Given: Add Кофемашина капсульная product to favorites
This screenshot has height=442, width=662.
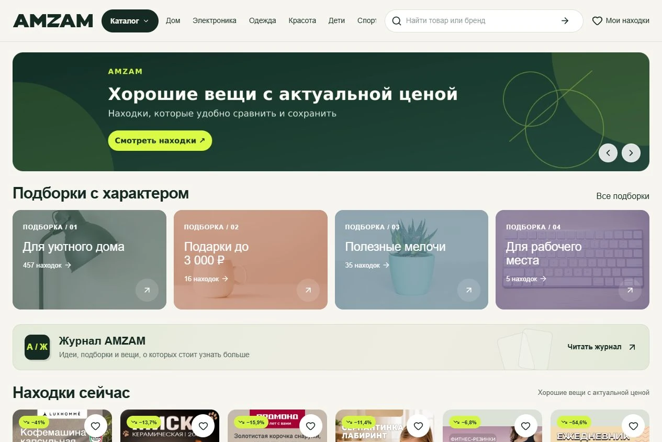Looking at the screenshot, I should pyautogui.click(x=96, y=426).
